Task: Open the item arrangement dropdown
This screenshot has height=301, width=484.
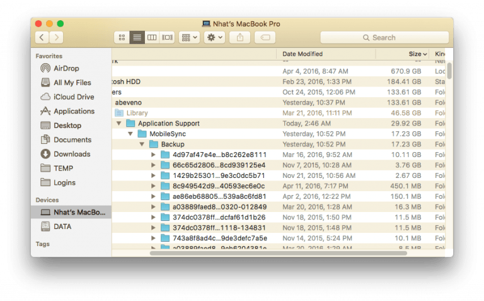Action: pyautogui.click(x=189, y=37)
